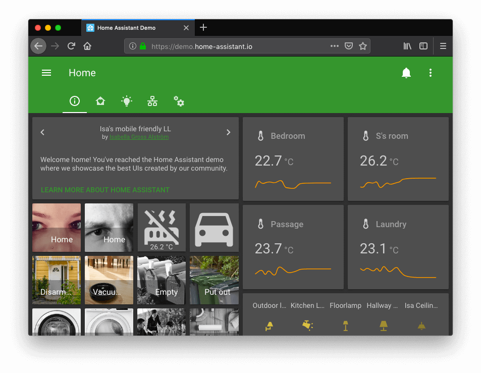This screenshot has width=481, height=373.
Task: Go to previous demo with left chevron
Action: pyautogui.click(x=42, y=132)
